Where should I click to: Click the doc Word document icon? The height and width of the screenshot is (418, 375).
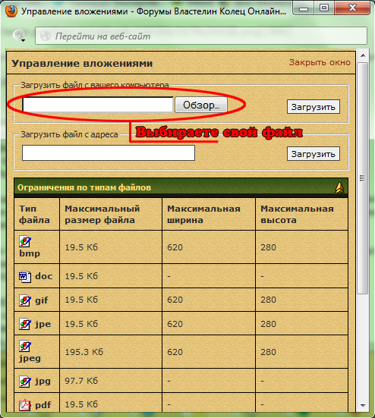(x=25, y=276)
